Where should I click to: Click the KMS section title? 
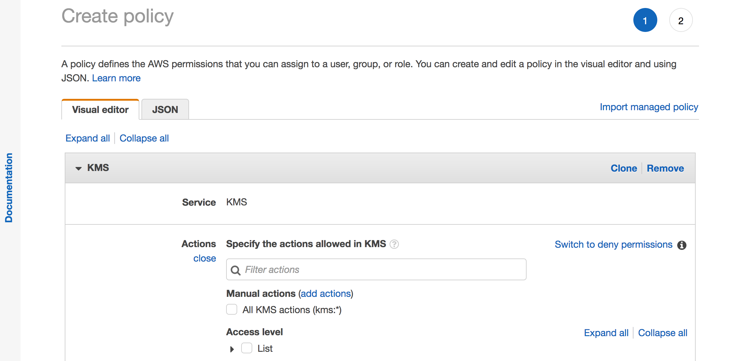(x=98, y=168)
